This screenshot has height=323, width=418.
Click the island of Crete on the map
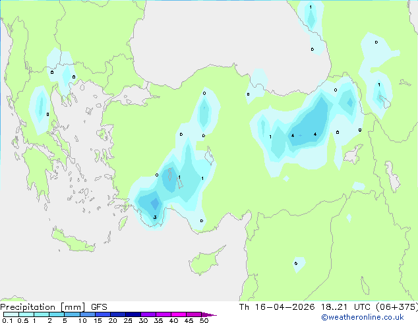(x=73, y=241)
